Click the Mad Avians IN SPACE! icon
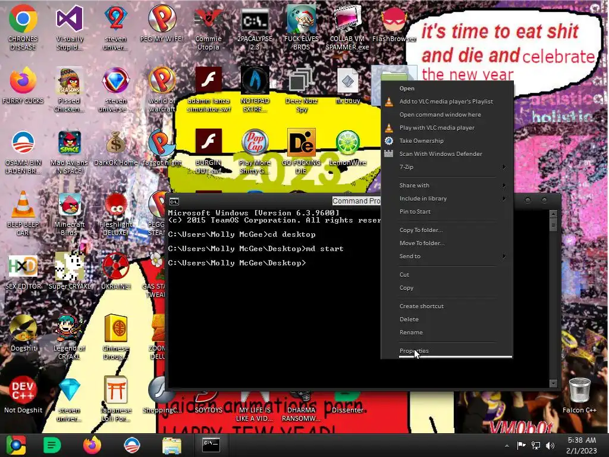Screen dimensions: 609x457 click(x=69, y=152)
